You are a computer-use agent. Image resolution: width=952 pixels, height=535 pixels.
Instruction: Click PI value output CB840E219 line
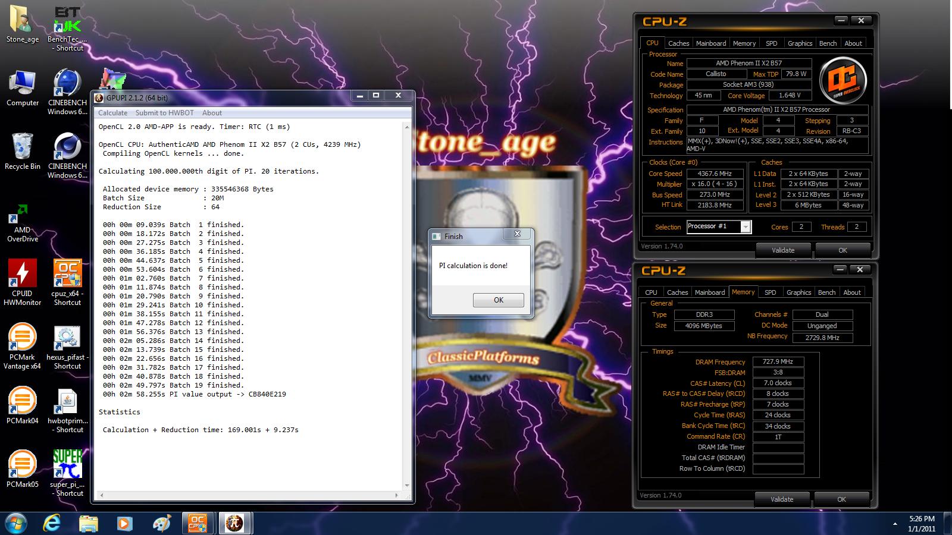click(x=194, y=394)
